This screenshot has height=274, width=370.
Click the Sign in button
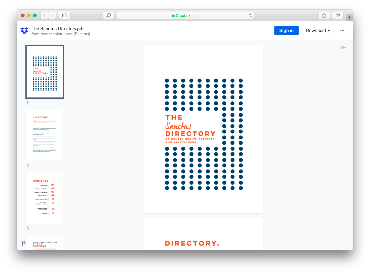click(286, 30)
